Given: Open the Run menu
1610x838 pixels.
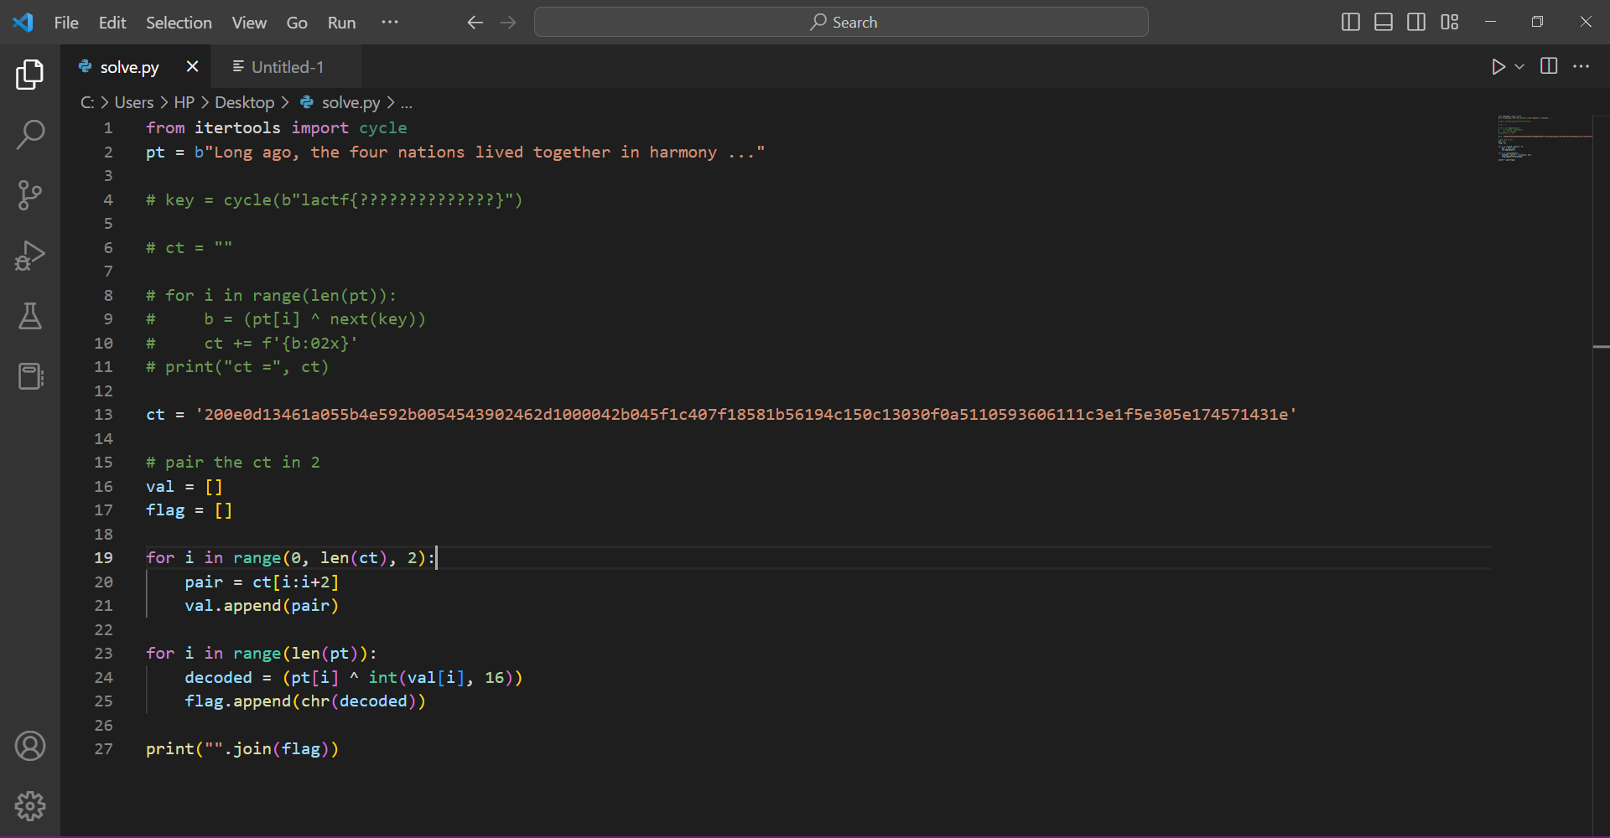Looking at the screenshot, I should pyautogui.click(x=341, y=23).
